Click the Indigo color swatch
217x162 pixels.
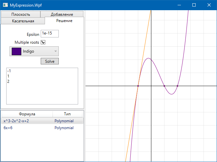(x=16, y=51)
